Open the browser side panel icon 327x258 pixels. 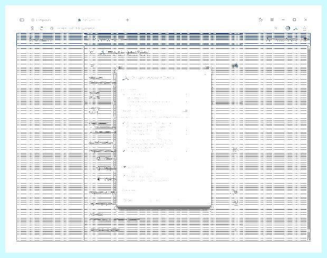[x=22, y=20]
